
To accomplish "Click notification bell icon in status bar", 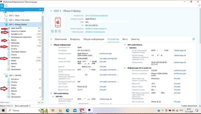I will 200,106.
